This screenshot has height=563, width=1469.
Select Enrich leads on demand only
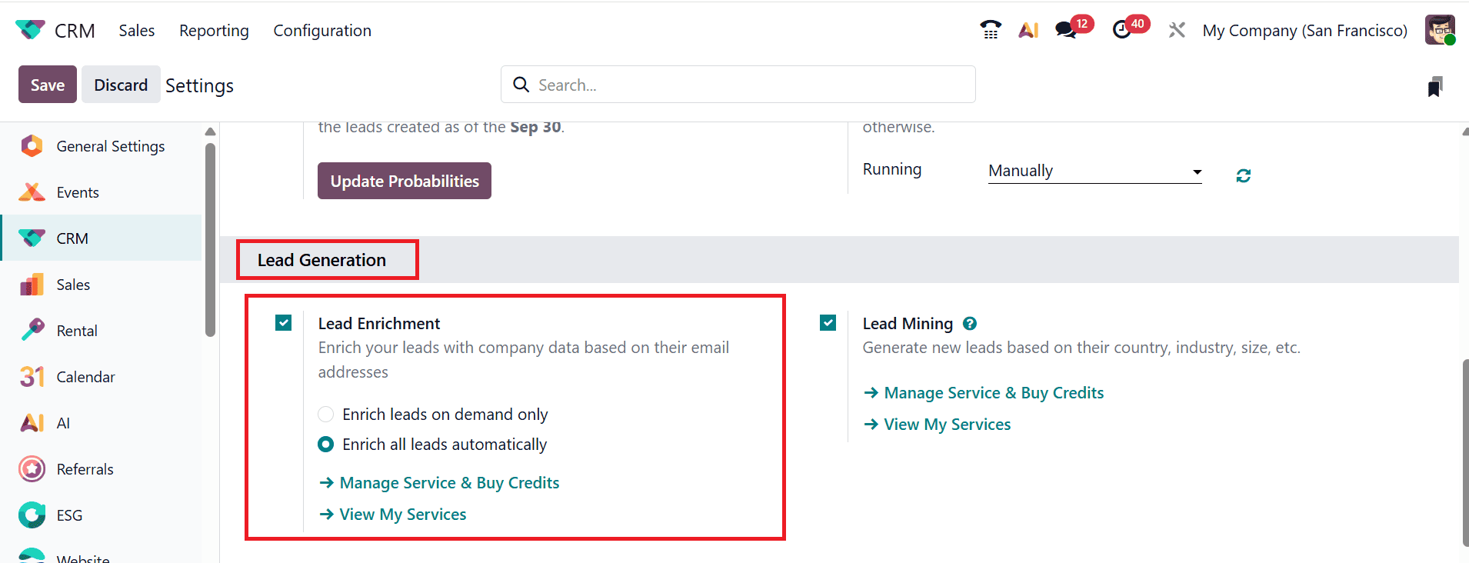[325, 414]
